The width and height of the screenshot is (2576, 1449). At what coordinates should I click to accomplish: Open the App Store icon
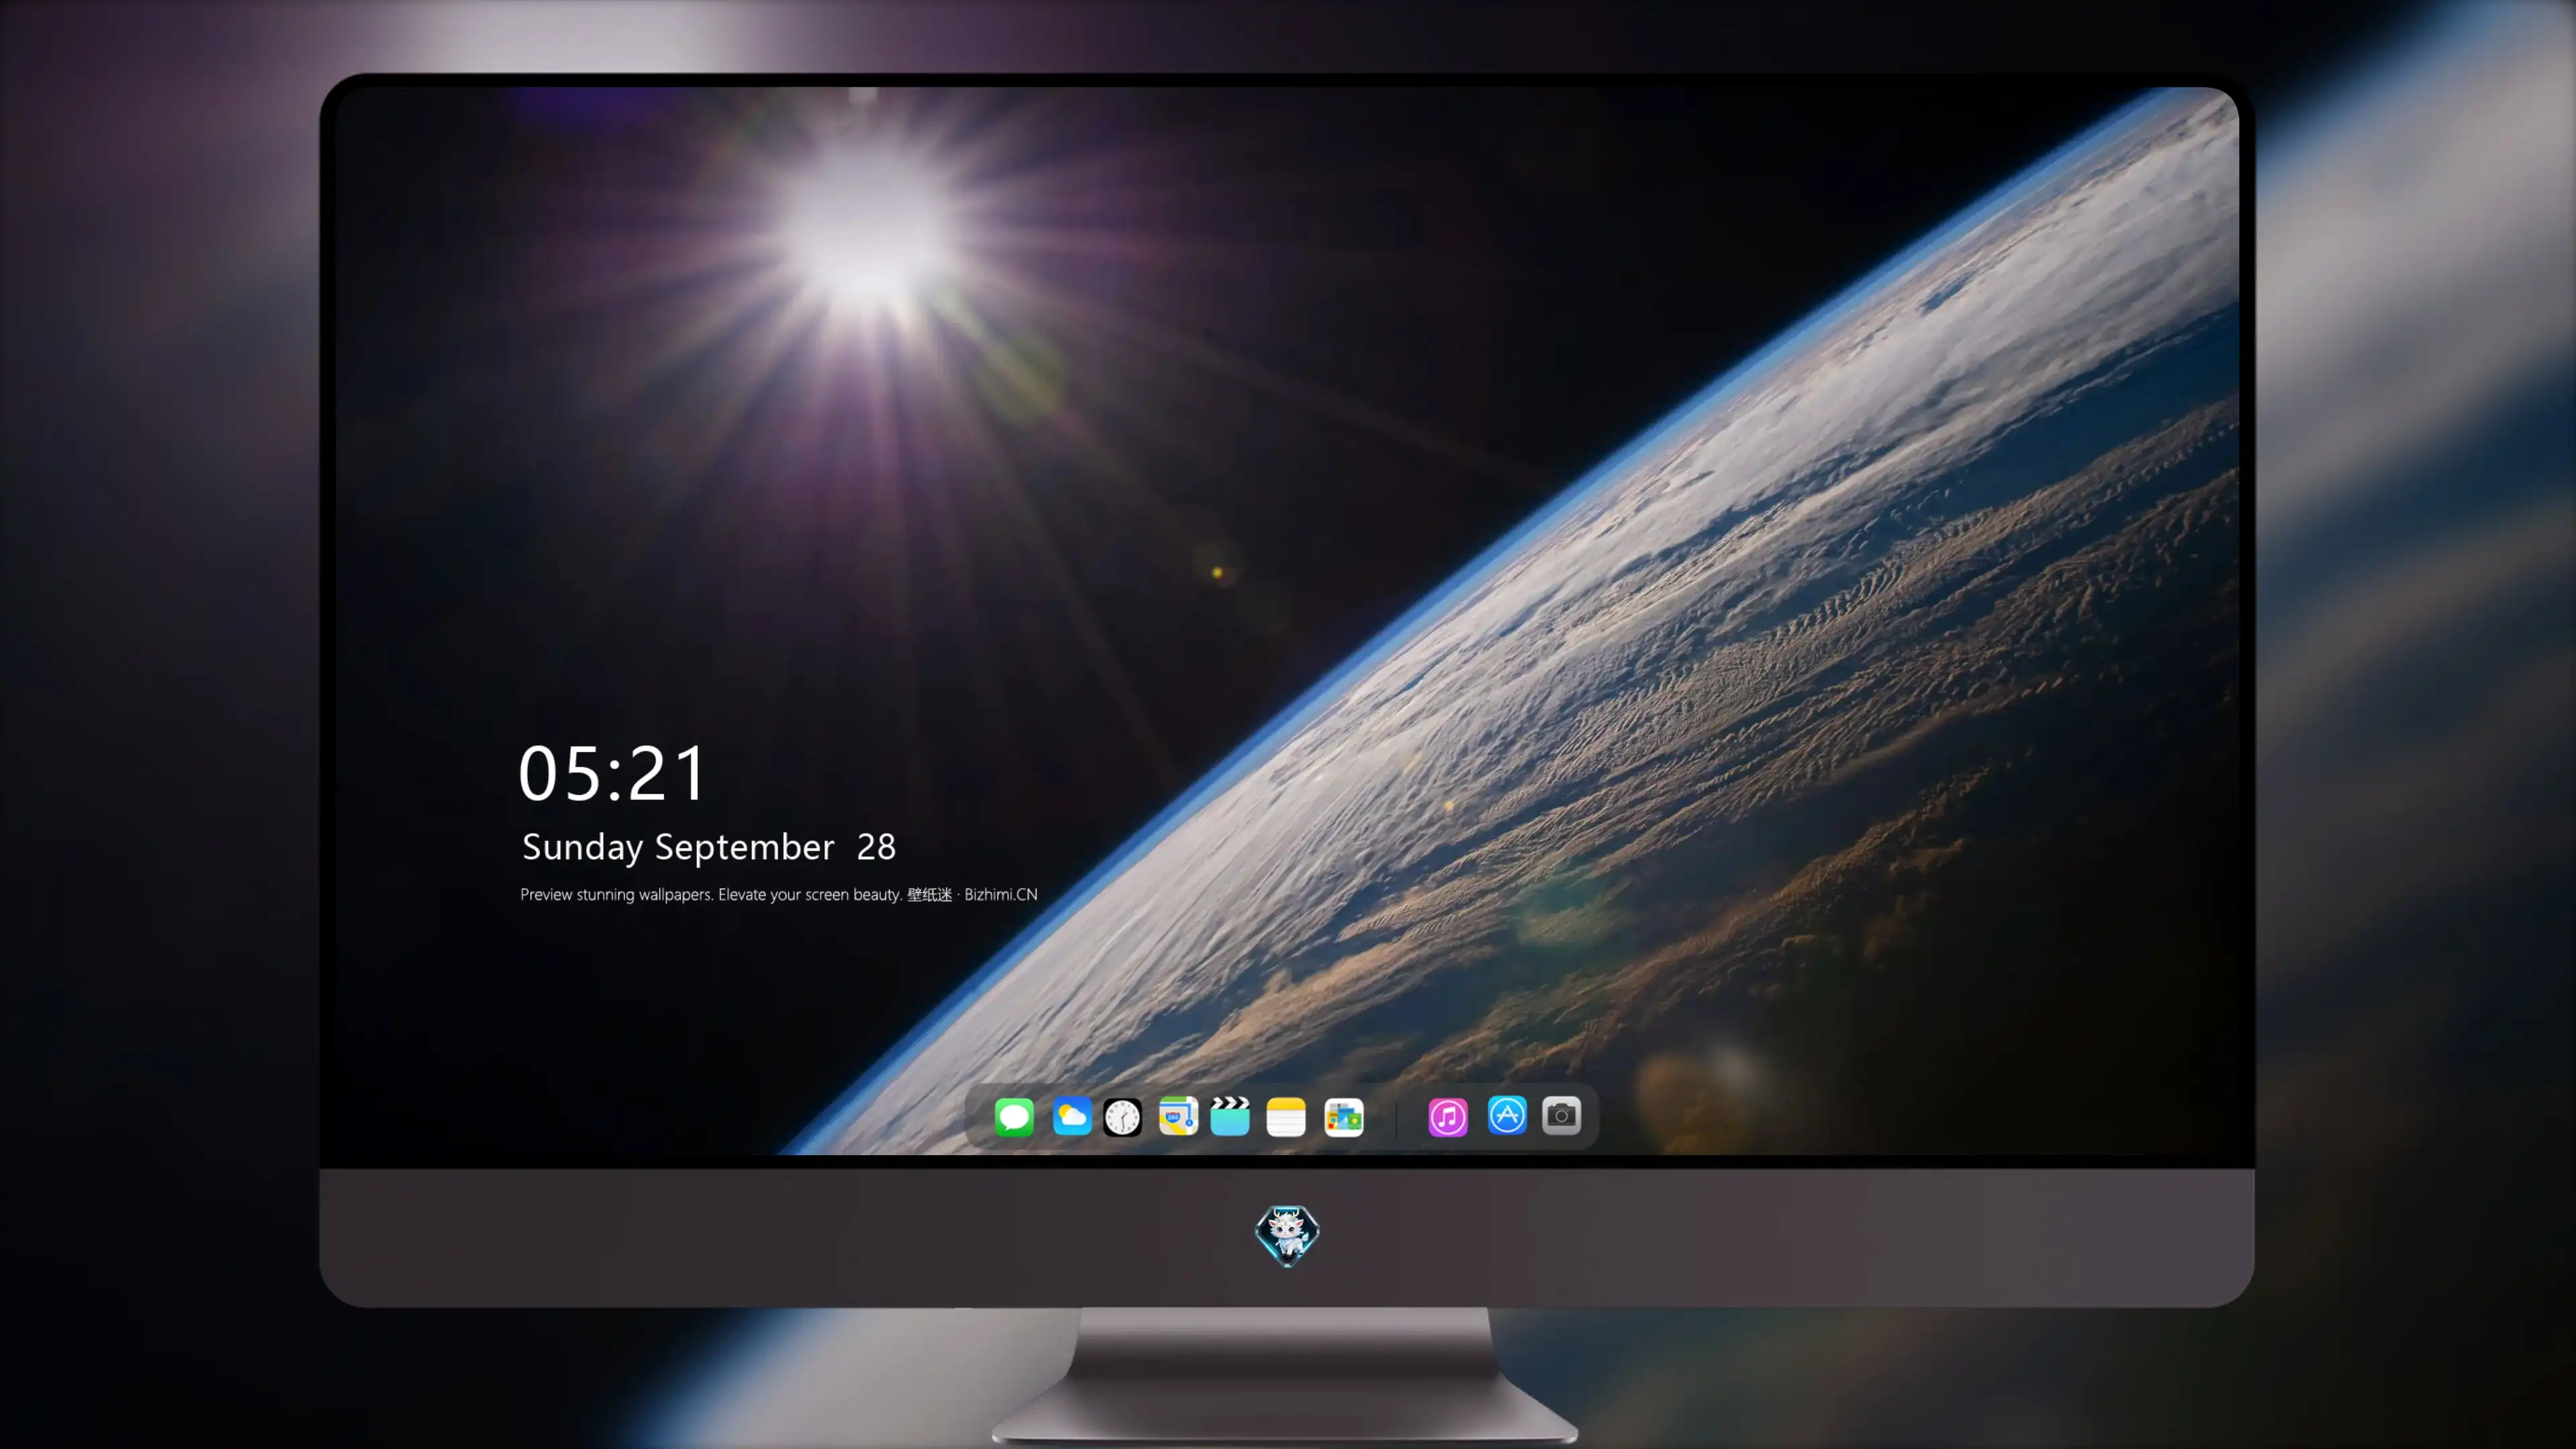click(x=1507, y=1115)
